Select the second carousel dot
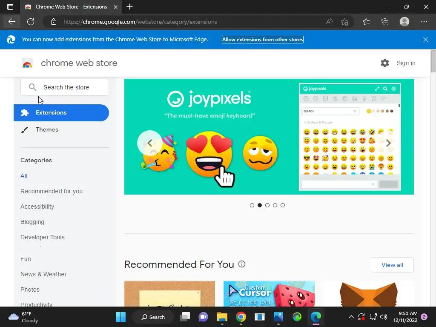This screenshot has width=436, height=327. click(x=260, y=205)
